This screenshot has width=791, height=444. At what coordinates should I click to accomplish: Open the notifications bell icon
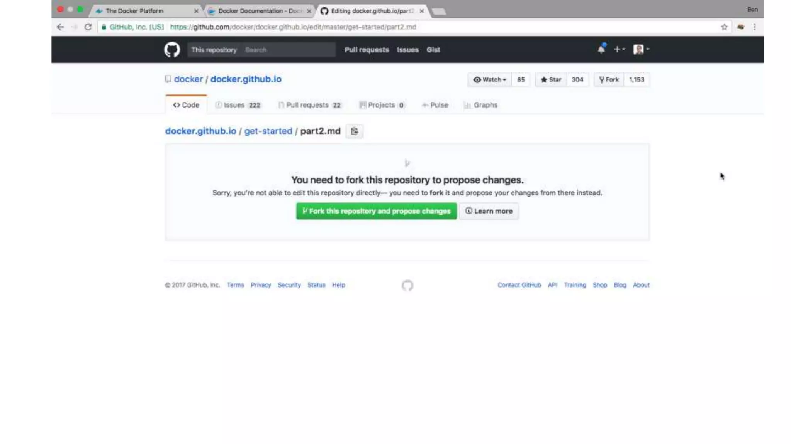tap(601, 49)
